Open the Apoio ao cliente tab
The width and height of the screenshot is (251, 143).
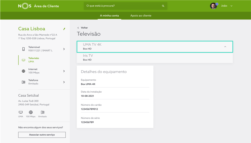pos(141,16)
